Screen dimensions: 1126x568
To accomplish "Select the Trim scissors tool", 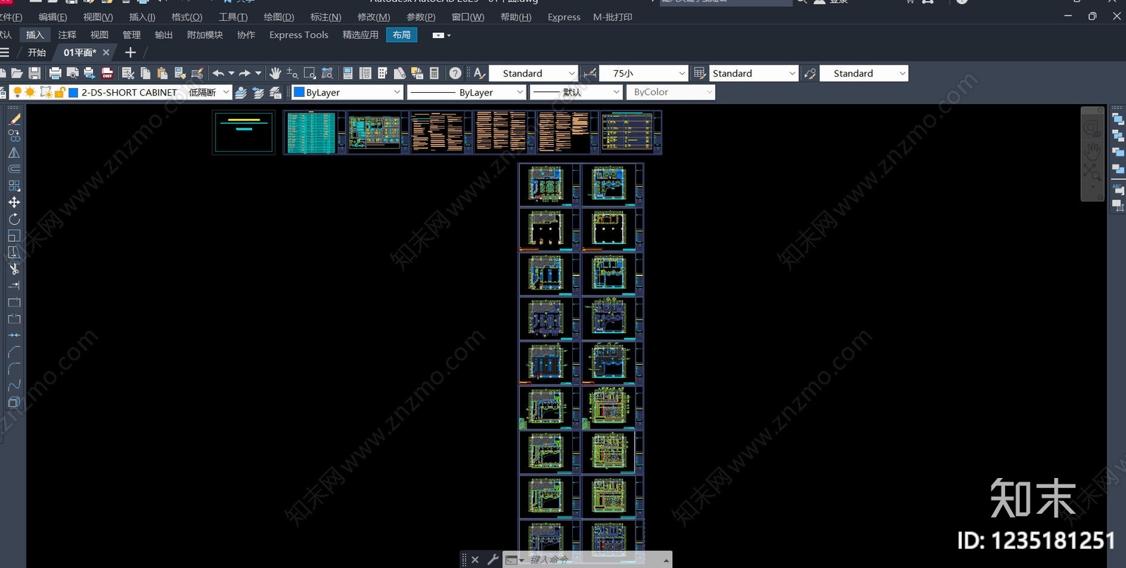I will [14, 269].
